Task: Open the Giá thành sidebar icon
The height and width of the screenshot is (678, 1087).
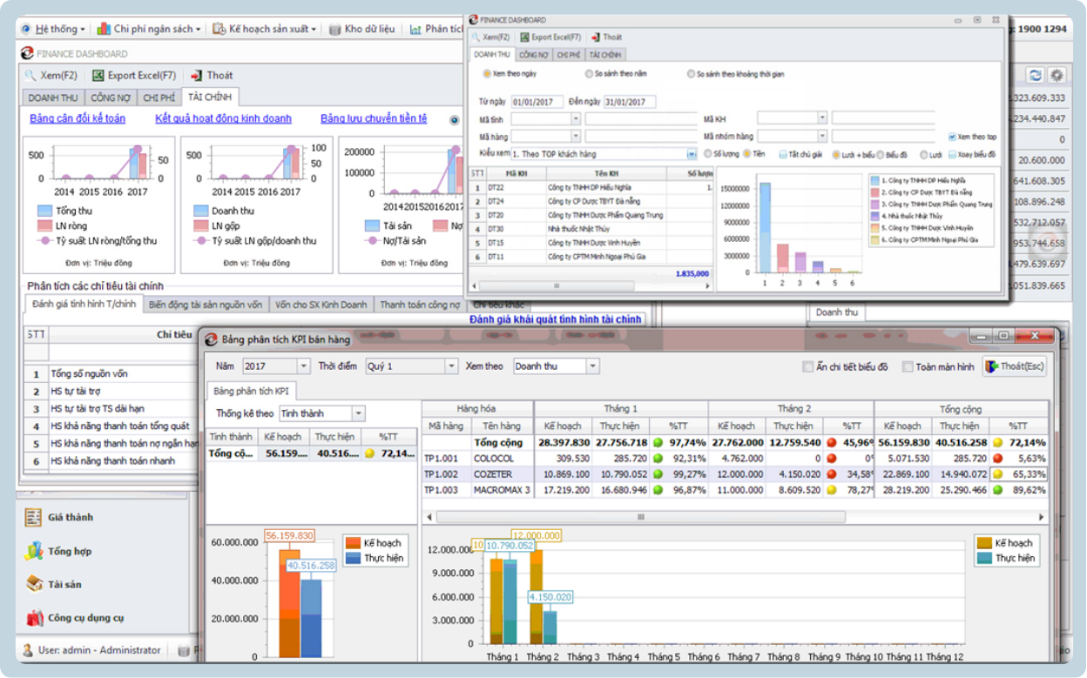Action: pos(33,517)
